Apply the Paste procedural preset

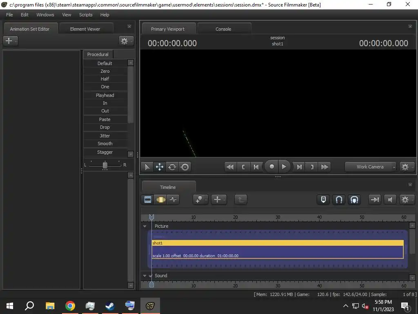point(105,119)
